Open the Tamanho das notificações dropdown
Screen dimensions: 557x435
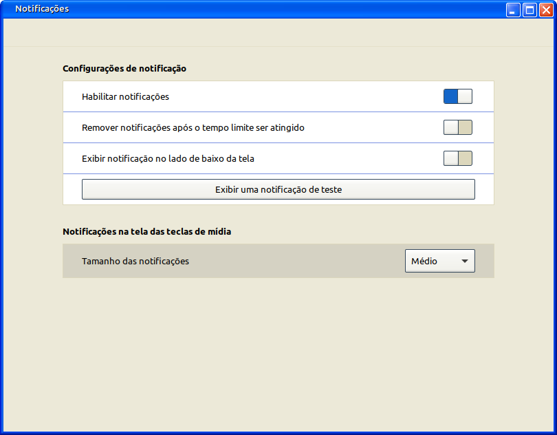pyautogui.click(x=440, y=261)
